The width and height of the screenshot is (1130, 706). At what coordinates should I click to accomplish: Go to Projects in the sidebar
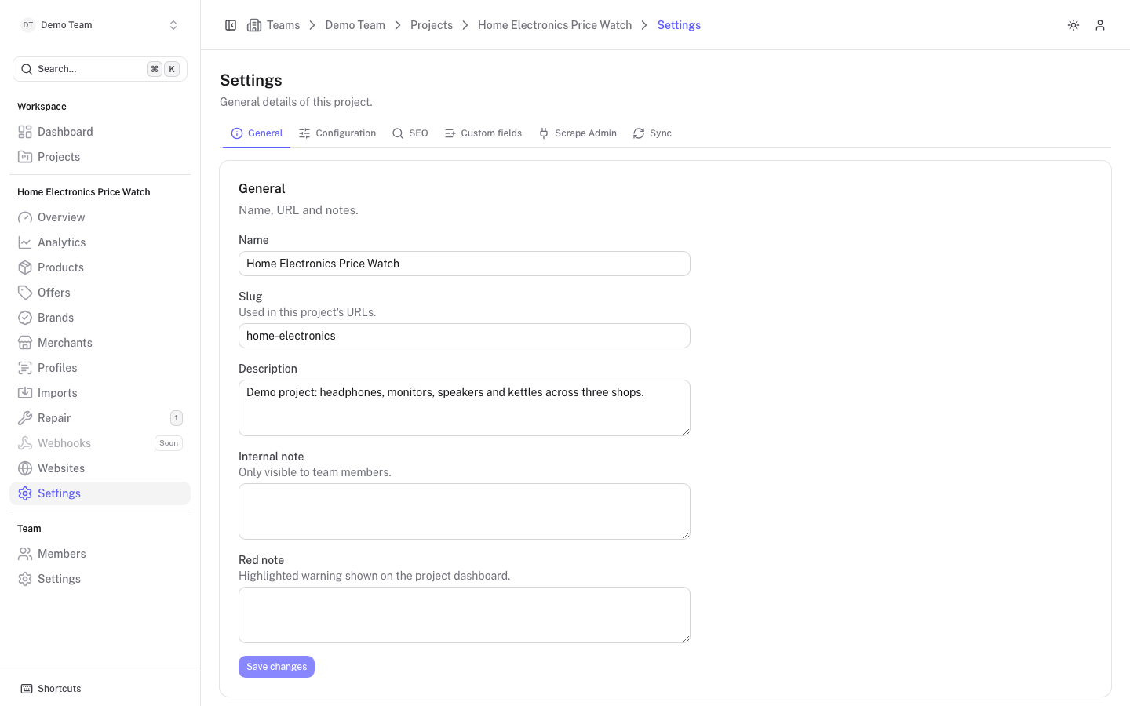pyautogui.click(x=100, y=157)
